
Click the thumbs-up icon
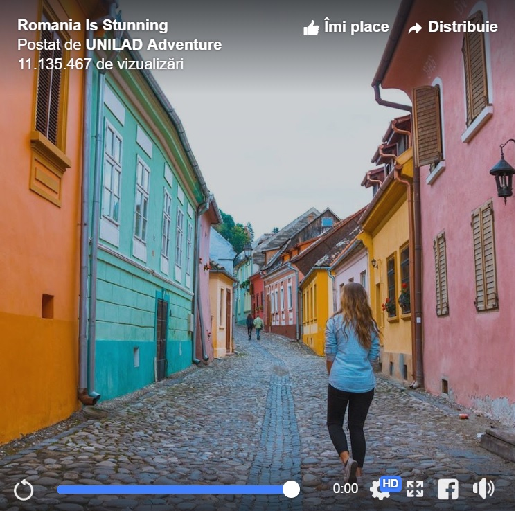click(311, 28)
